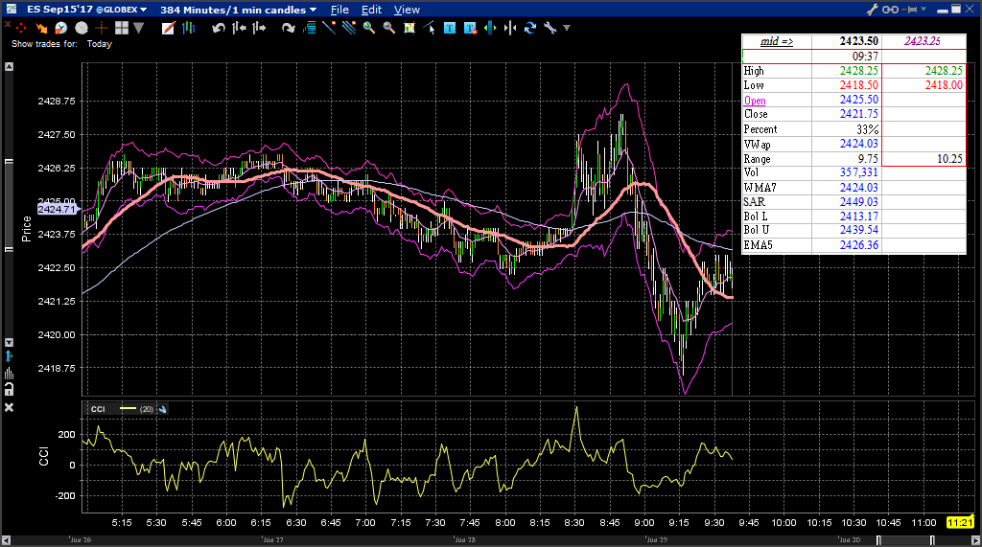Click the small volume bars icon at left

[x=9, y=373]
